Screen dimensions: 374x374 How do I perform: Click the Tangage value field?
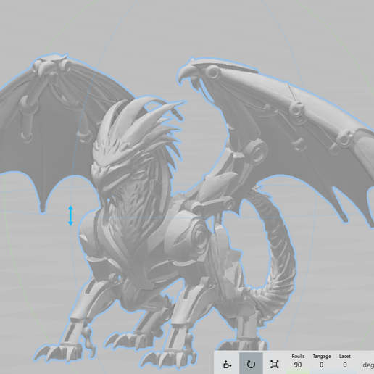click(x=321, y=365)
